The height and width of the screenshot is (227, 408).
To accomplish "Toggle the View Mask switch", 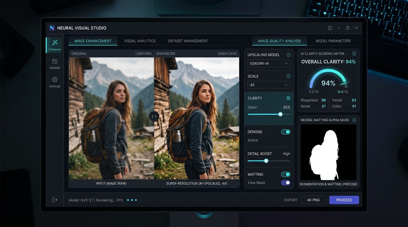I will coord(286,183).
